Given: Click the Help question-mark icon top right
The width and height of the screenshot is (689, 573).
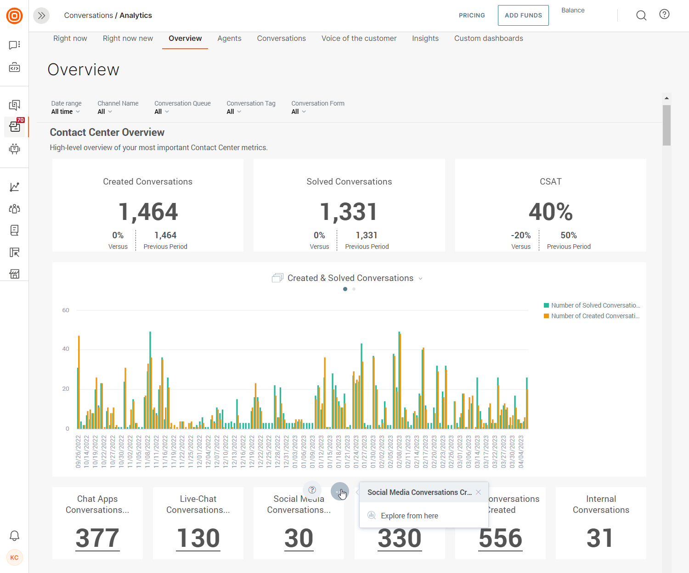Looking at the screenshot, I should point(664,14).
